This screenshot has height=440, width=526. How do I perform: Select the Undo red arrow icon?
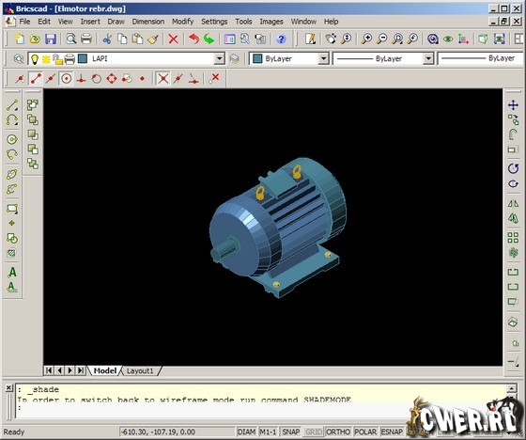193,39
